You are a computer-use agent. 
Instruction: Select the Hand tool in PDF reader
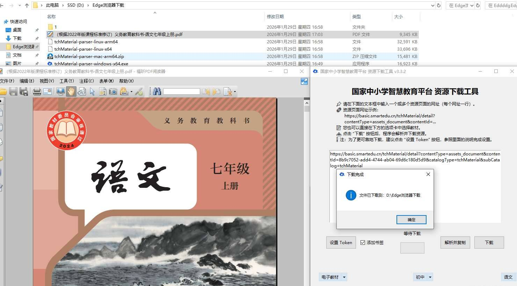(x=71, y=91)
